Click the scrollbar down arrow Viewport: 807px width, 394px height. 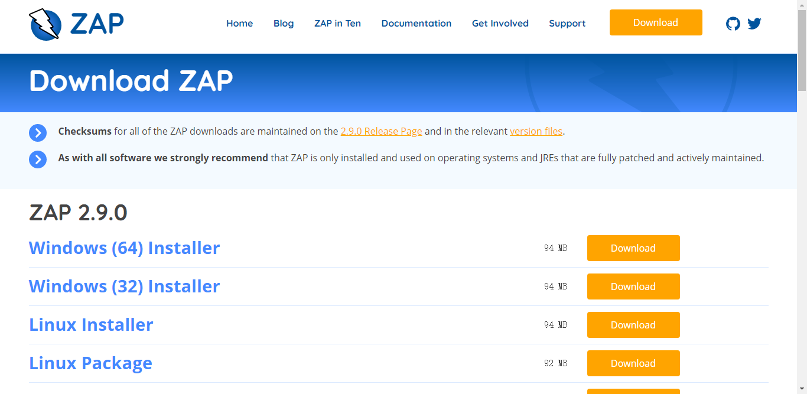pos(802,389)
